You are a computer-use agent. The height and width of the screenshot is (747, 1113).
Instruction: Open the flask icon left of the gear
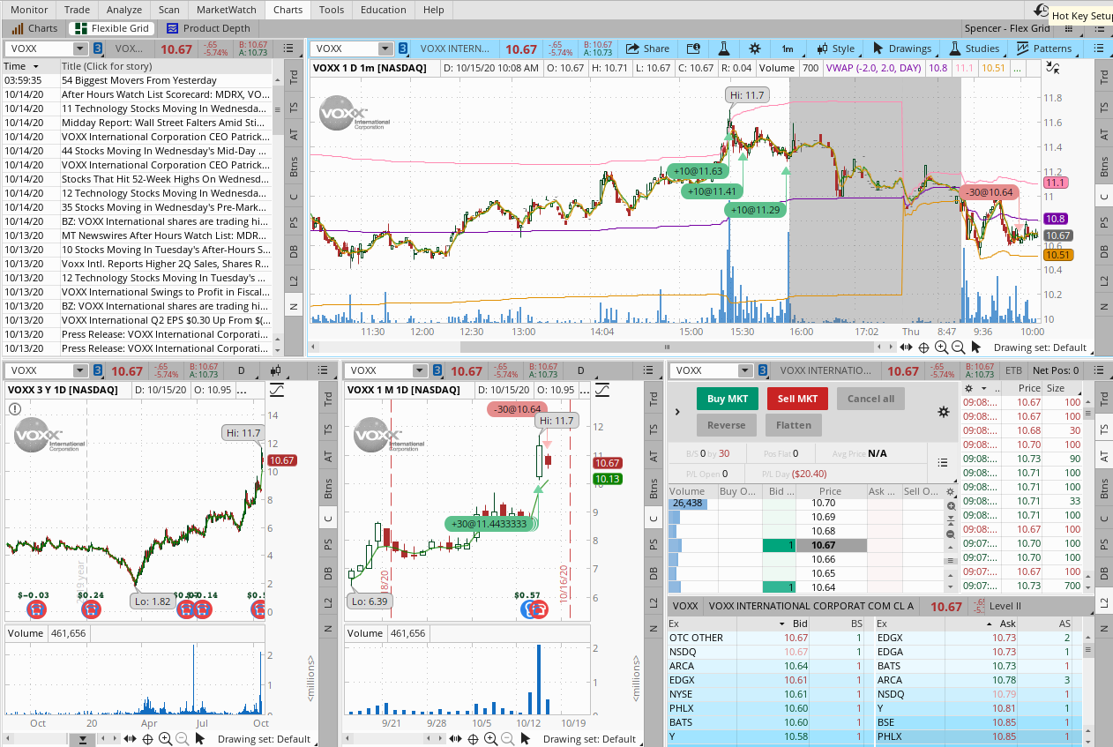723,49
